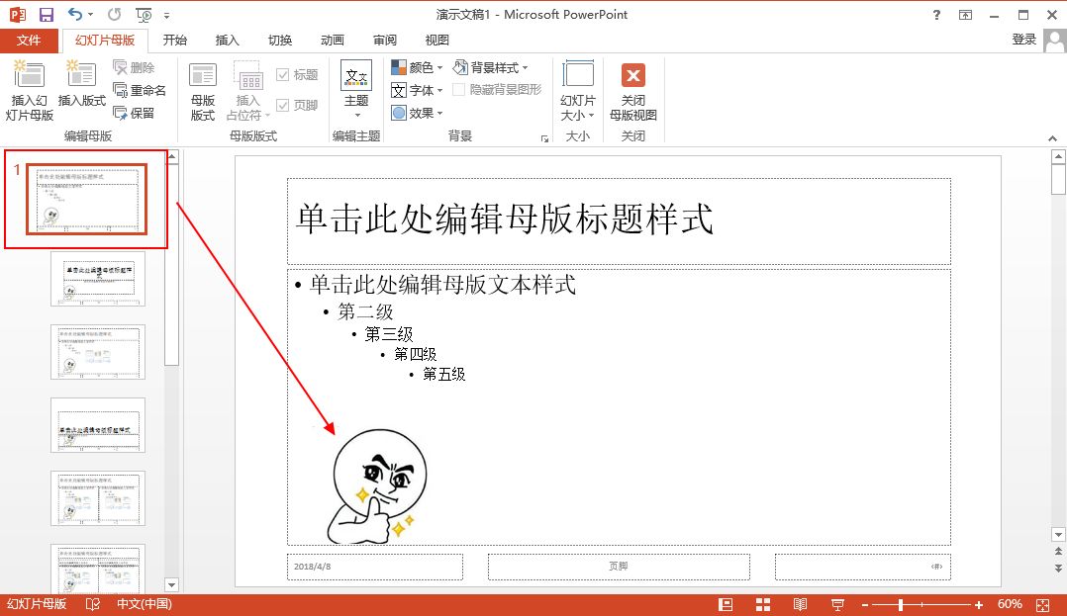Select the second layout thumbnail in the pane
The image size is (1067, 616).
click(98, 278)
